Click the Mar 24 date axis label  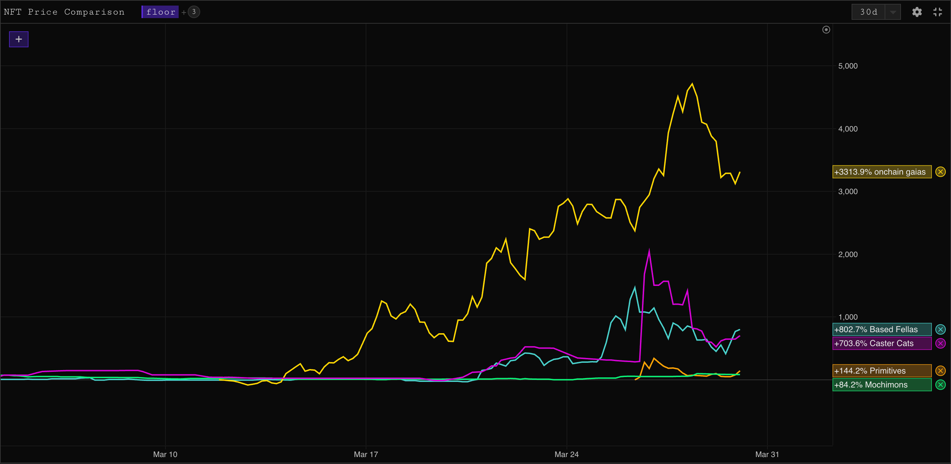[566, 454]
